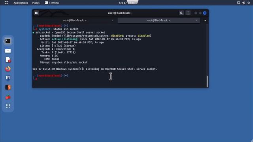253x142 pixels.
Task: Close the terminal window
Action: [205, 13]
